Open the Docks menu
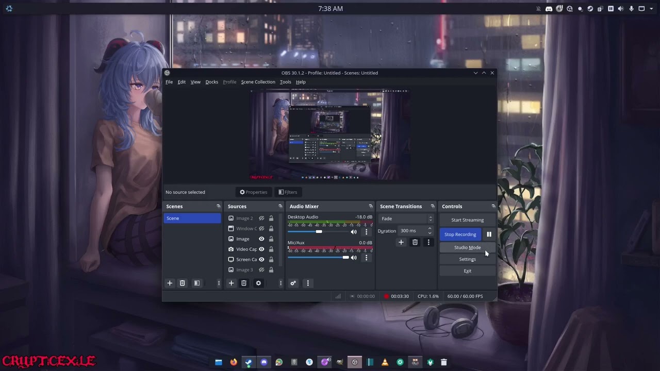Image resolution: width=660 pixels, height=371 pixels. 212,82
